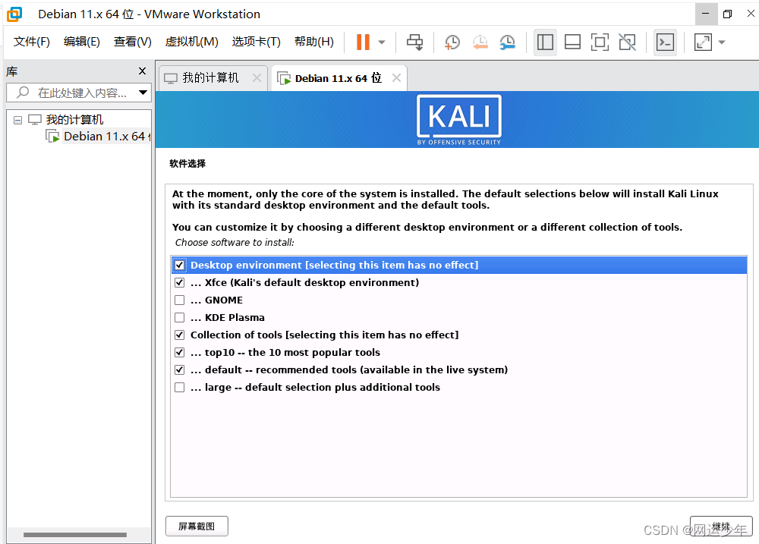The width and height of the screenshot is (759, 544).
Task: Open the stretch display dropdown arrow
Action: (x=722, y=42)
